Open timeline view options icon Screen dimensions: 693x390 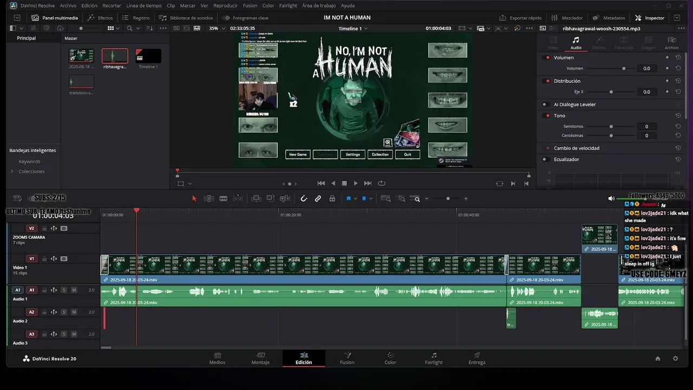click(17, 199)
